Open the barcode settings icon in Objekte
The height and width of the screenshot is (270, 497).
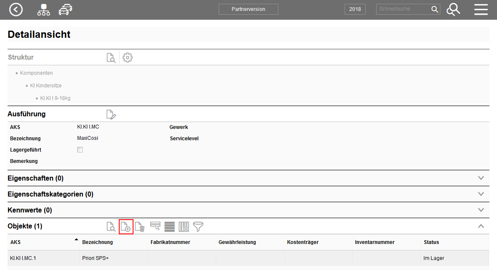click(x=183, y=227)
